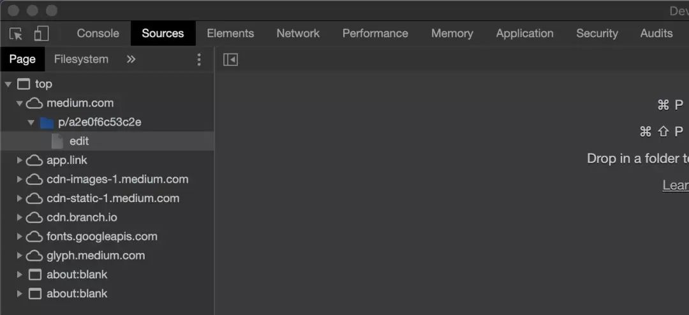The height and width of the screenshot is (315, 689).
Task: Select the first about:blank frame entry
Action: click(x=107, y=275)
